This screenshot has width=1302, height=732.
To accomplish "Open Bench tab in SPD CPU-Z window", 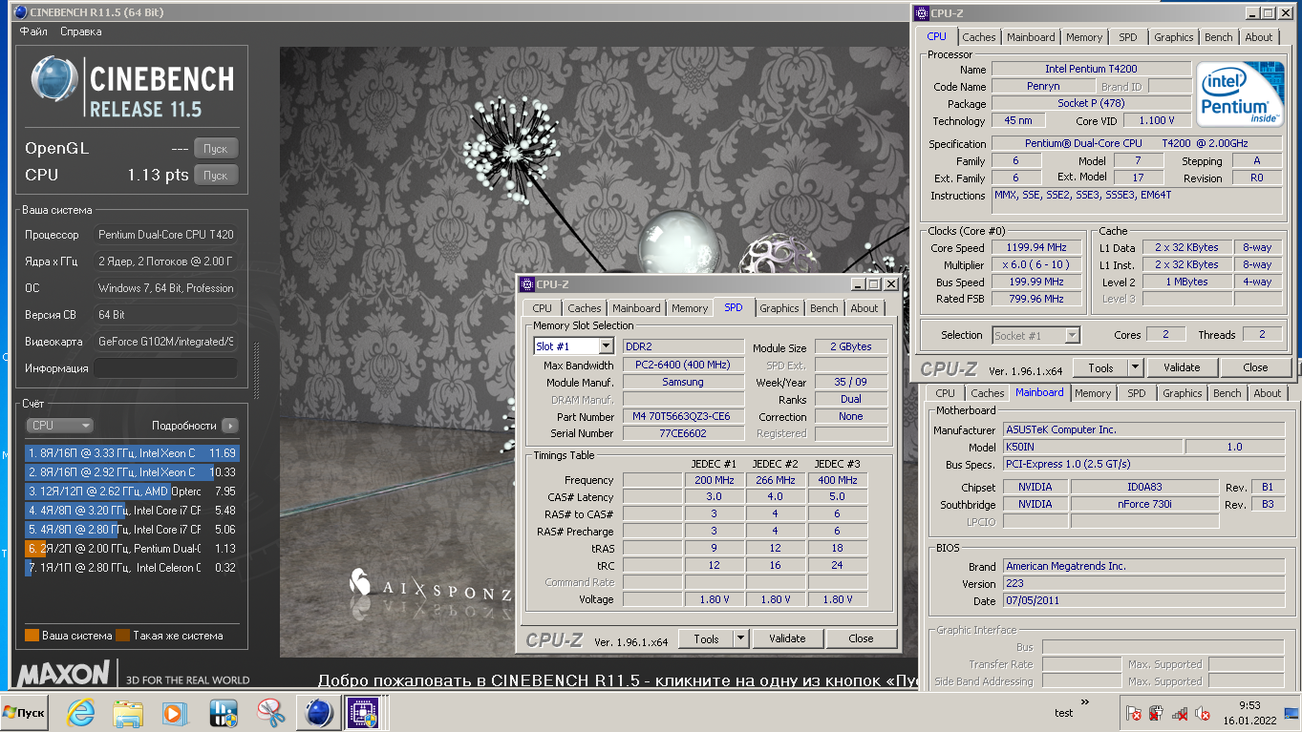I will [824, 308].
